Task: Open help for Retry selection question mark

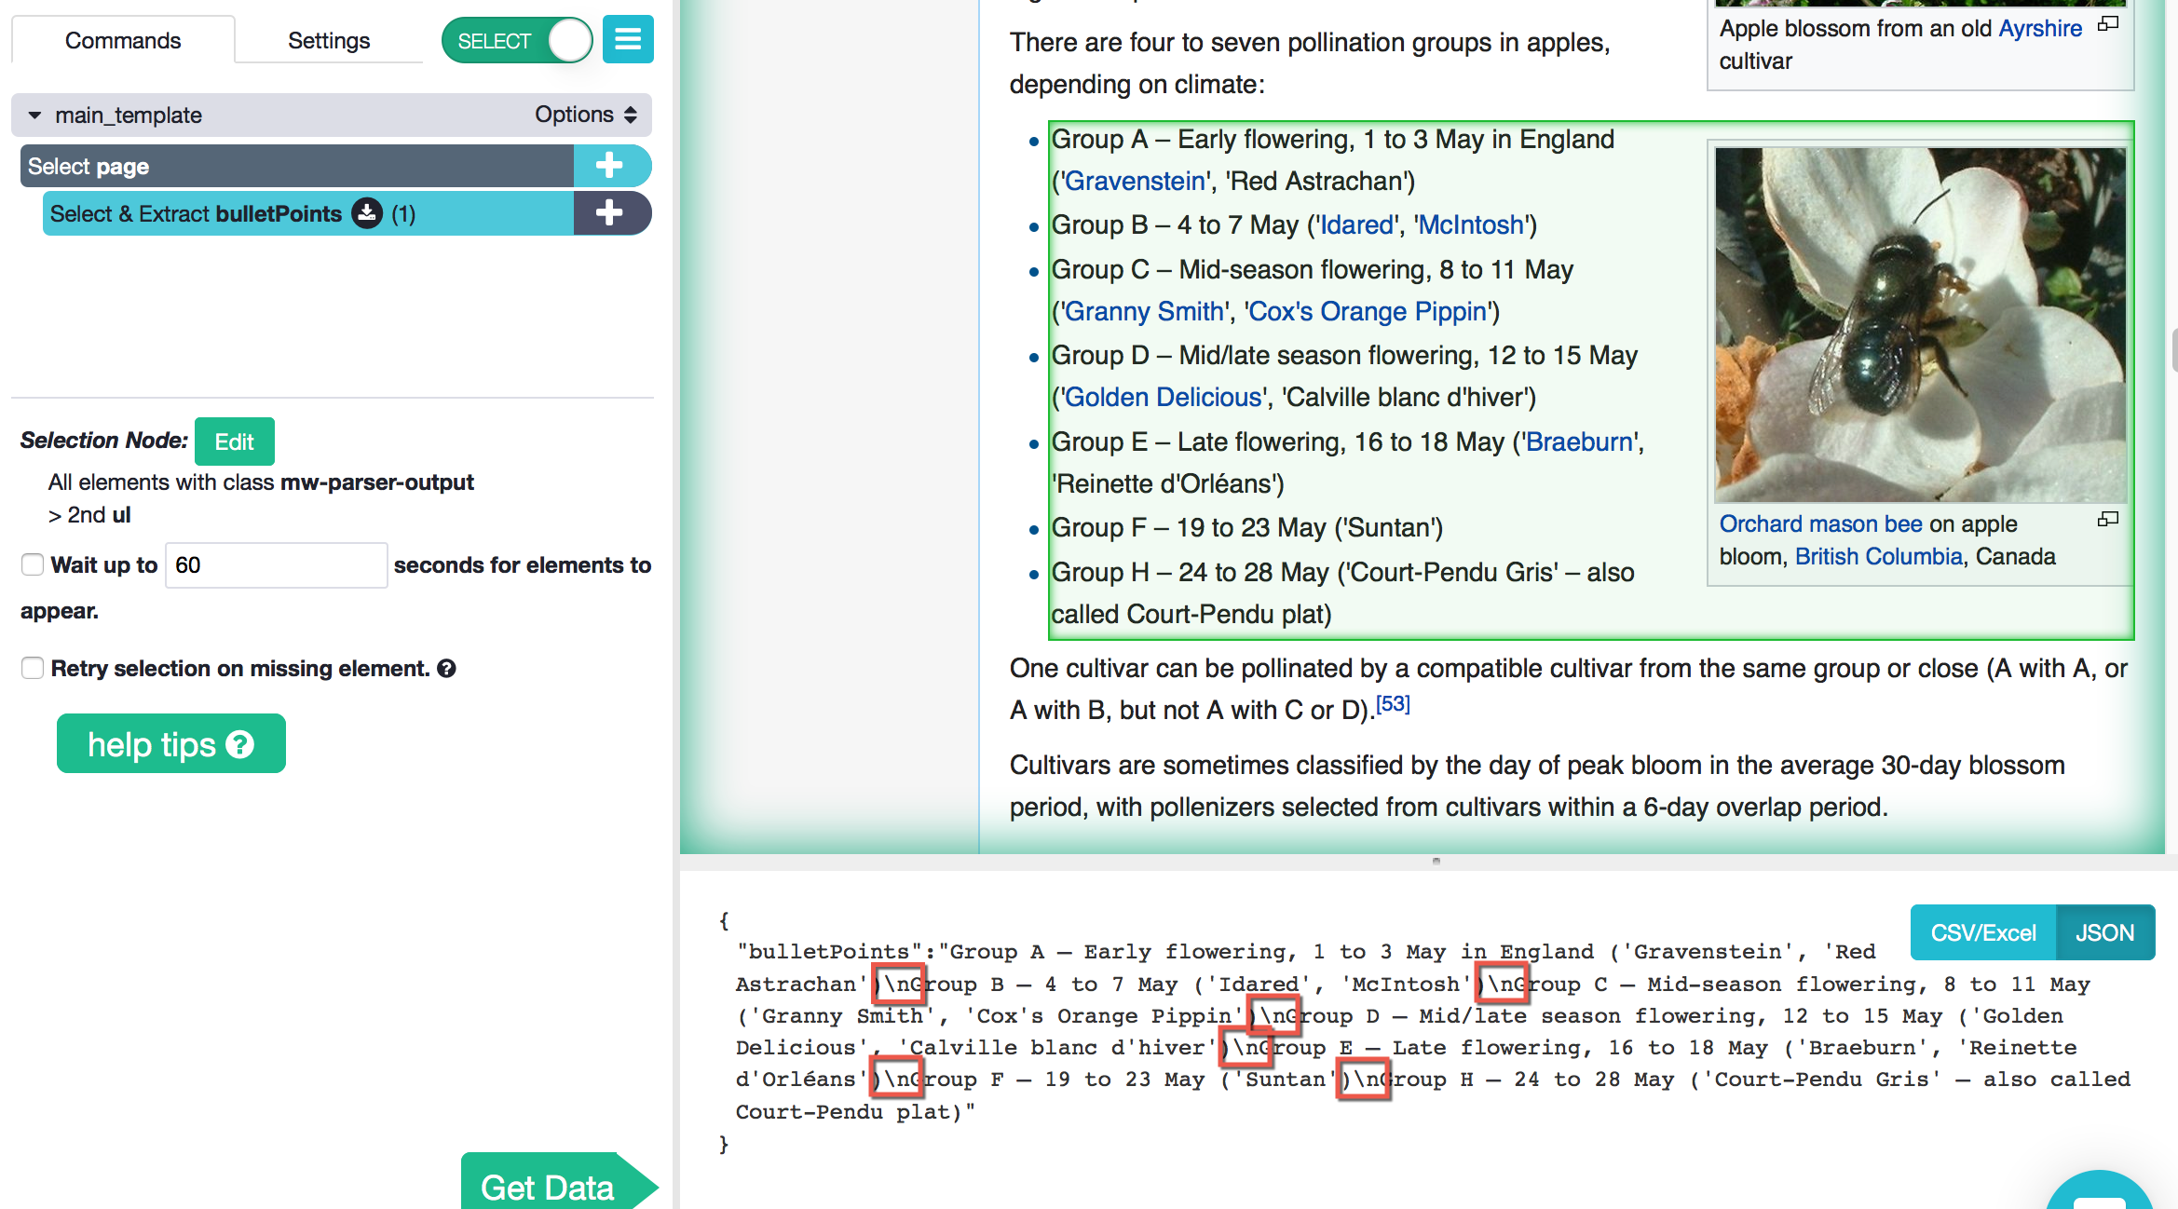Action: pyautogui.click(x=447, y=668)
